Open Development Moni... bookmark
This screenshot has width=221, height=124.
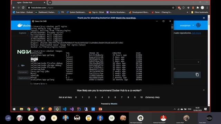coord(139,12)
